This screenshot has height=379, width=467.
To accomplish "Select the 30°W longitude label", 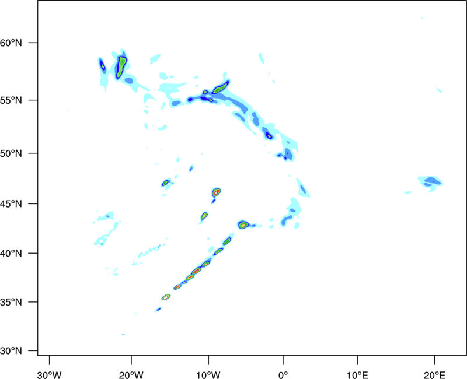I will pos(49,375).
